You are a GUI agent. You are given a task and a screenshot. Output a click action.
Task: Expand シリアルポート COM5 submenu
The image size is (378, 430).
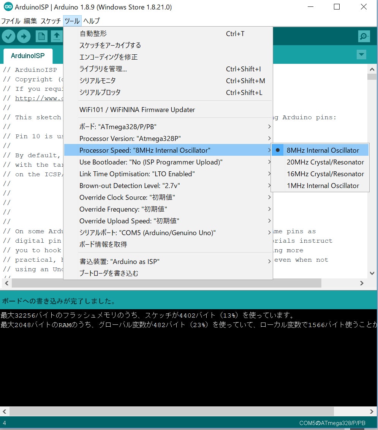168,233
